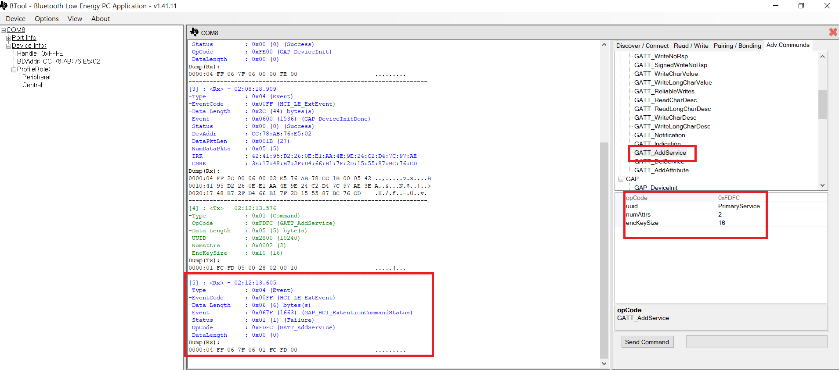839x370 pixels.
Task: Select the Adv.Commands tab
Action: tap(788, 45)
